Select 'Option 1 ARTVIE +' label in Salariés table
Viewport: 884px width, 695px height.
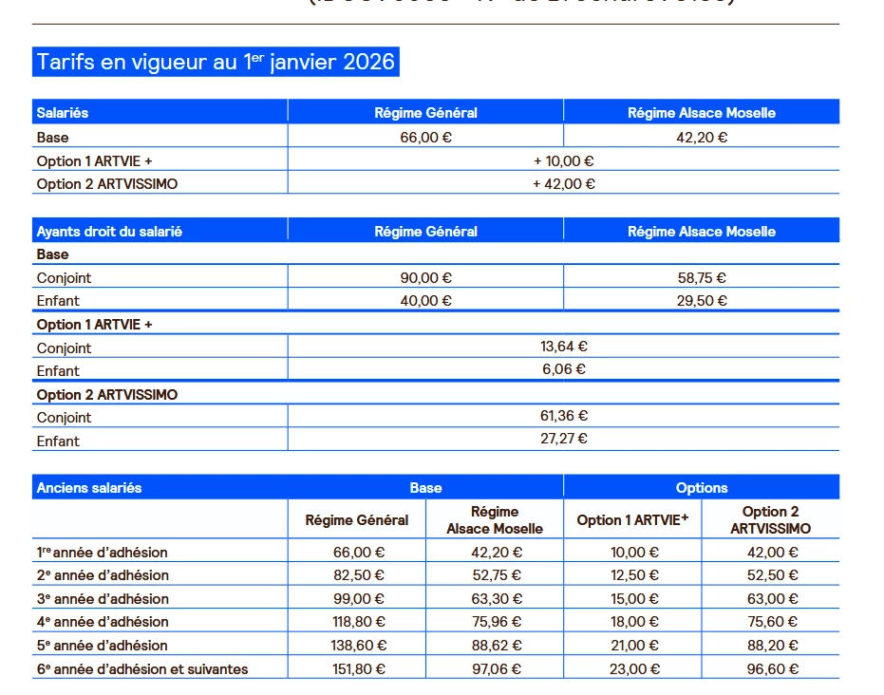tap(94, 161)
